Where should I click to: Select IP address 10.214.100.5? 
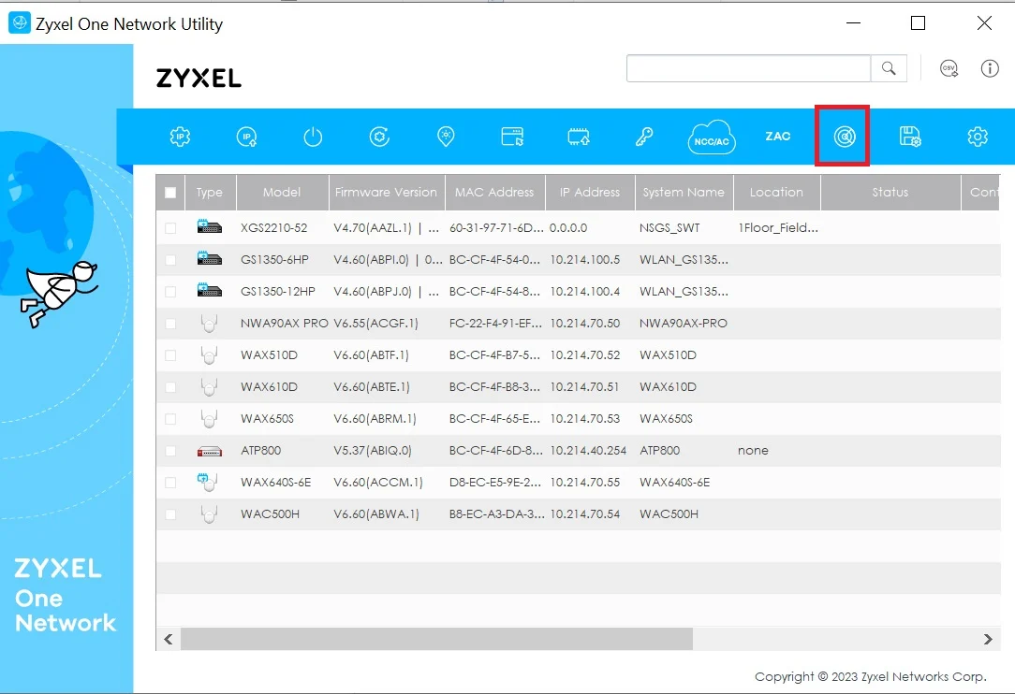584,259
